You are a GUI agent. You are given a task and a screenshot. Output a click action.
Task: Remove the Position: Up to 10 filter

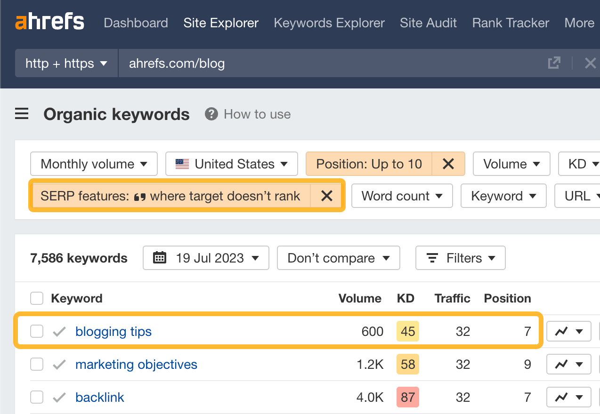(448, 164)
